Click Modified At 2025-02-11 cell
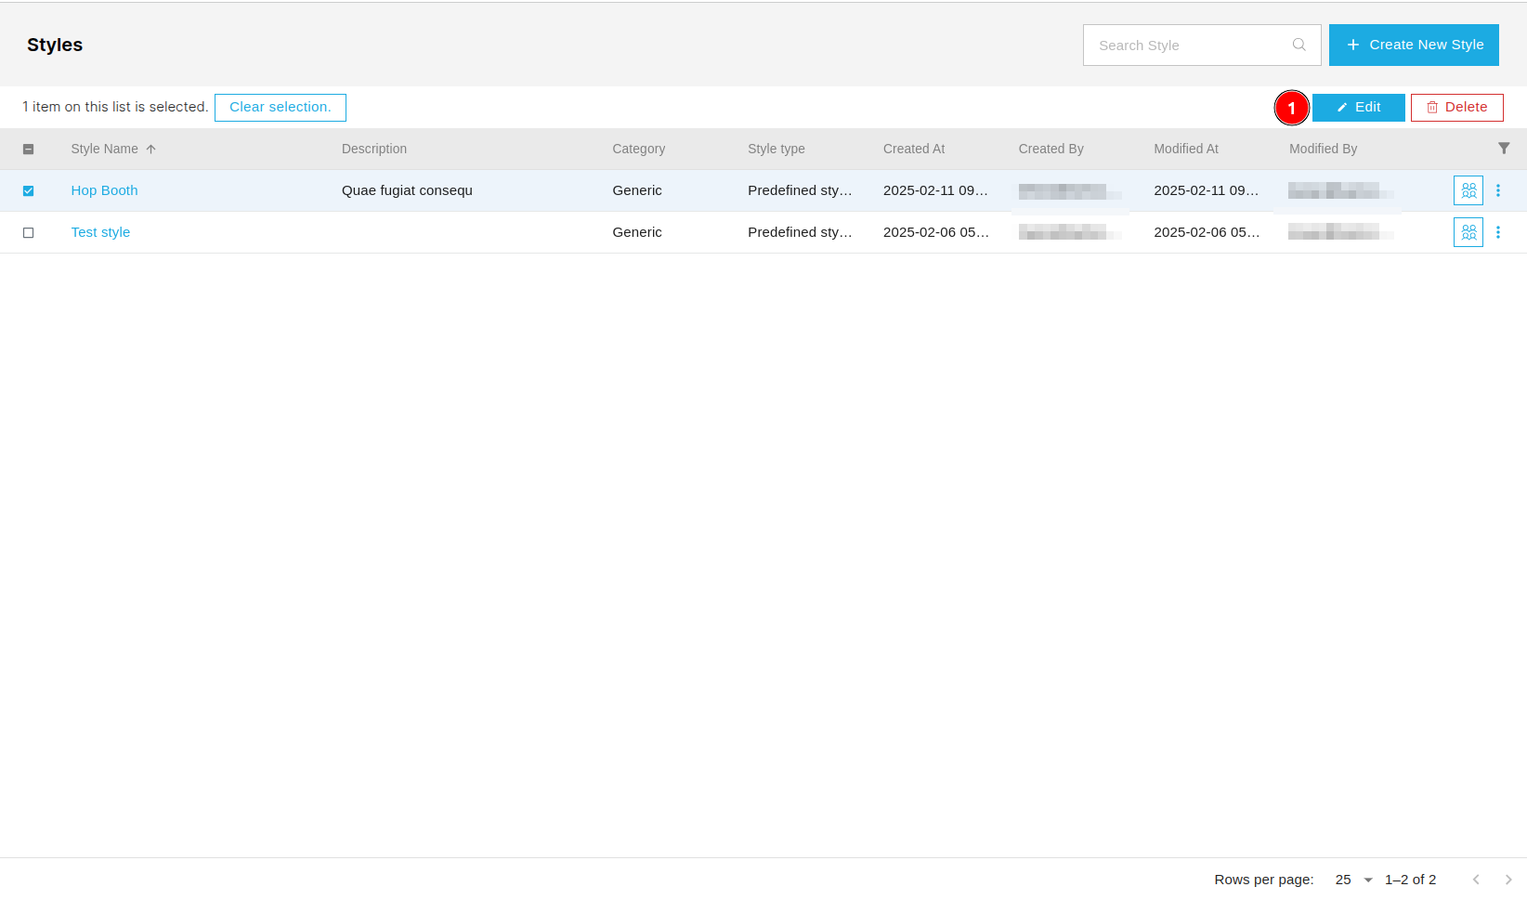This screenshot has height=900, width=1527. point(1207,190)
